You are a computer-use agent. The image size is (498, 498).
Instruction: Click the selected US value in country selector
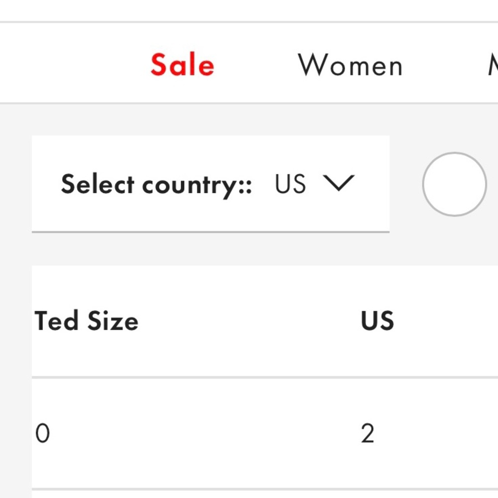[x=290, y=184]
